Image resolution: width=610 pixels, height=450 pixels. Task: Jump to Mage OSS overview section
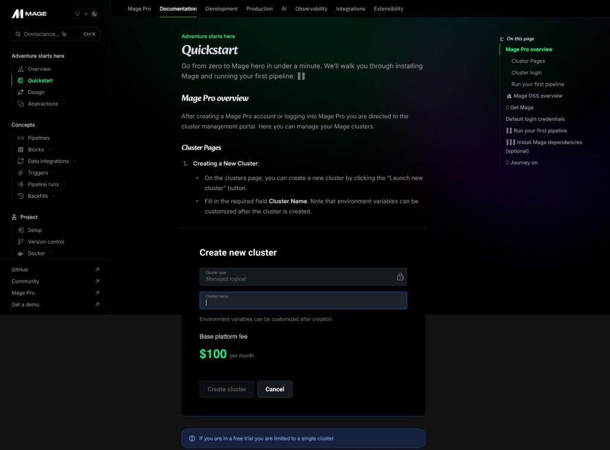point(534,96)
